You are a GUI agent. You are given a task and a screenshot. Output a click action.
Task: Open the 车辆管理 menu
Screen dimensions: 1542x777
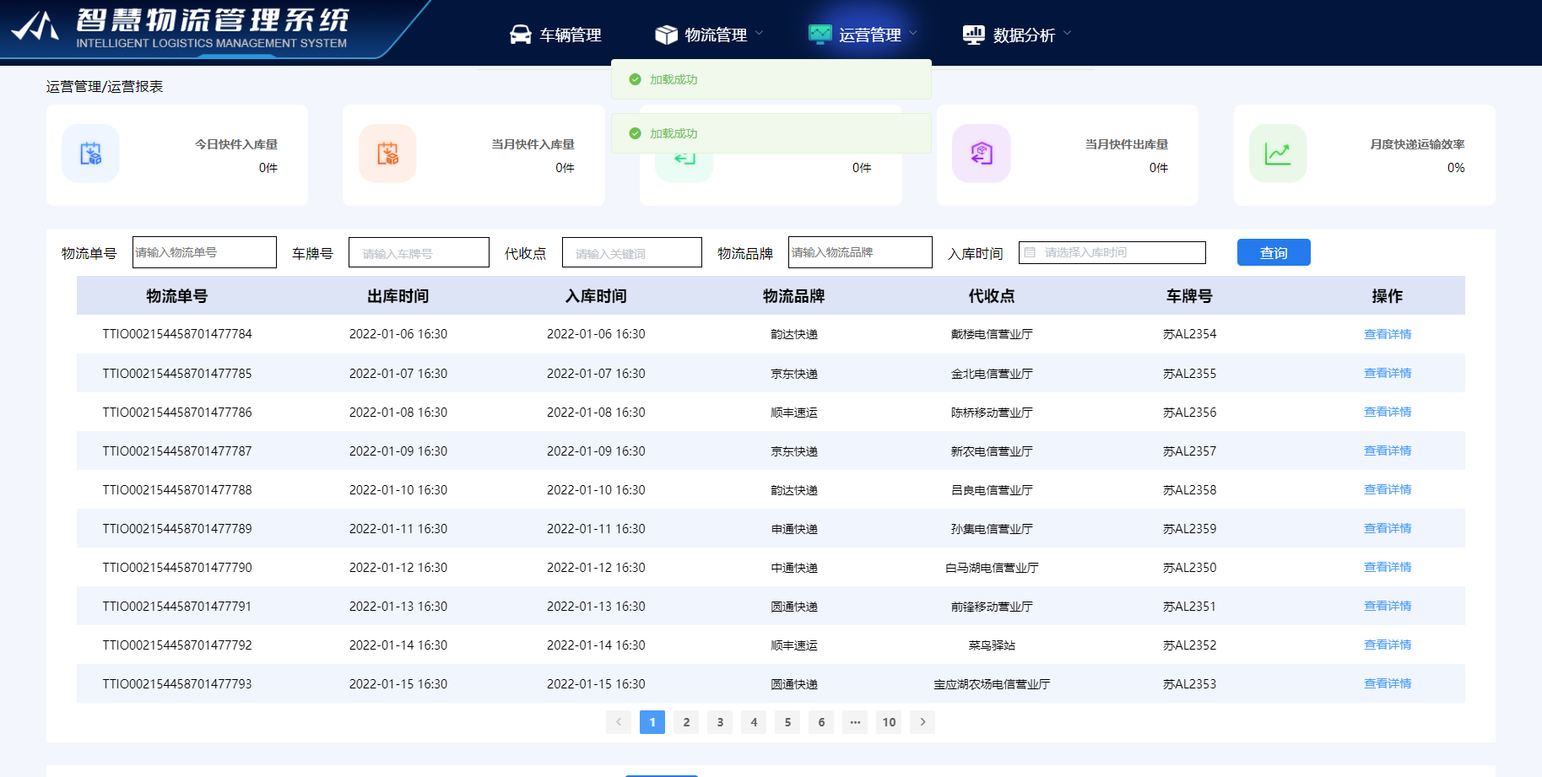tap(555, 35)
